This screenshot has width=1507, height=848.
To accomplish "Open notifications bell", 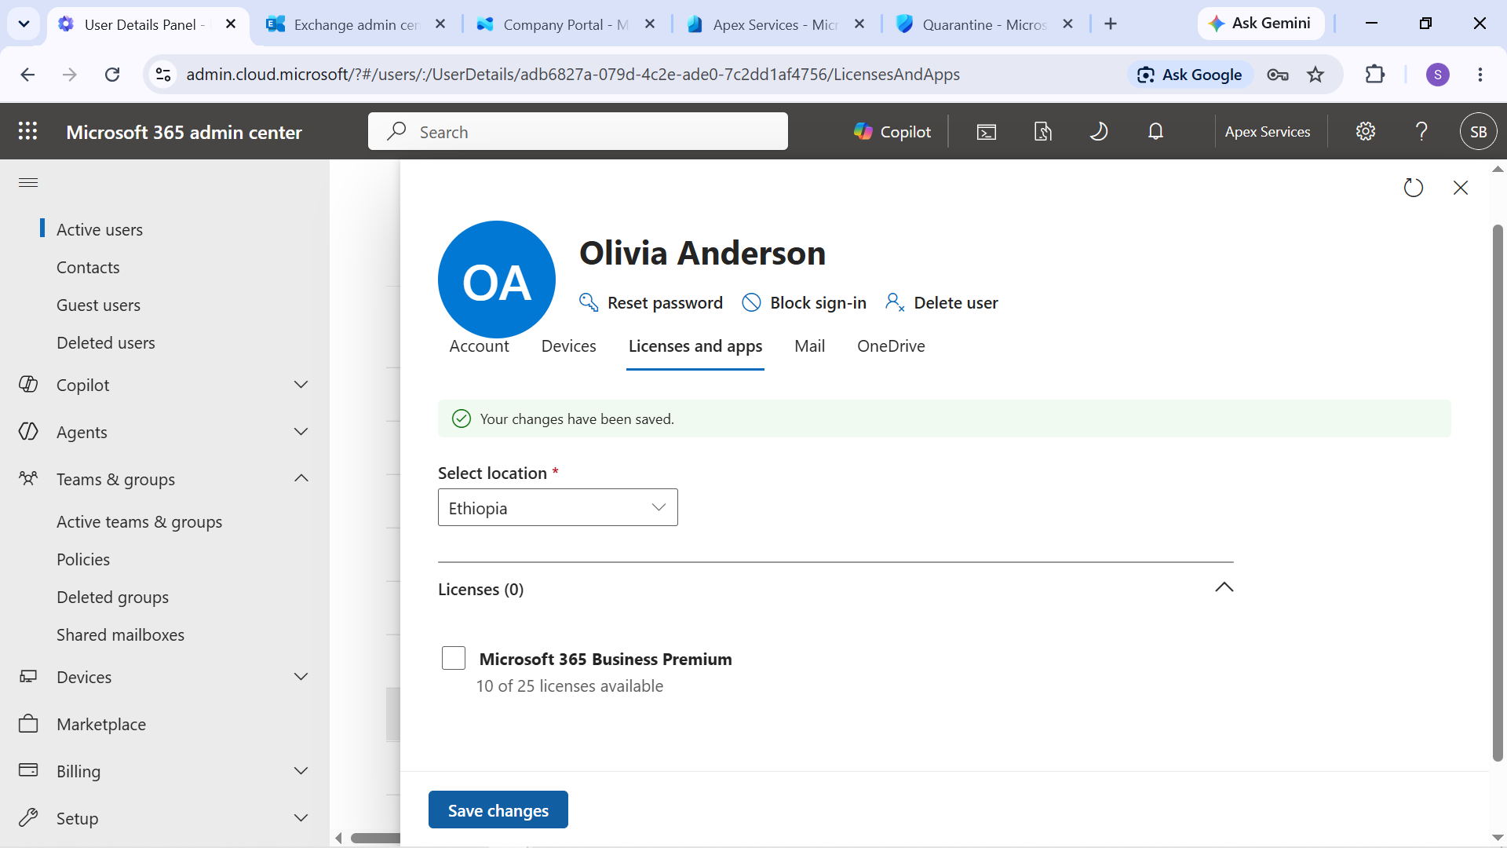I will click(1155, 132).
